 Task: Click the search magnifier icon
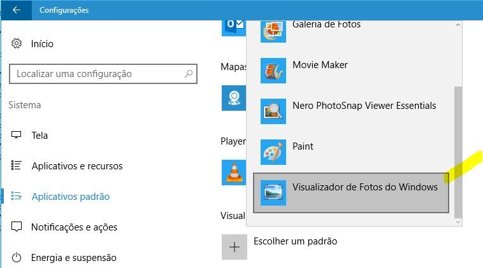click(x=189, y=74)
